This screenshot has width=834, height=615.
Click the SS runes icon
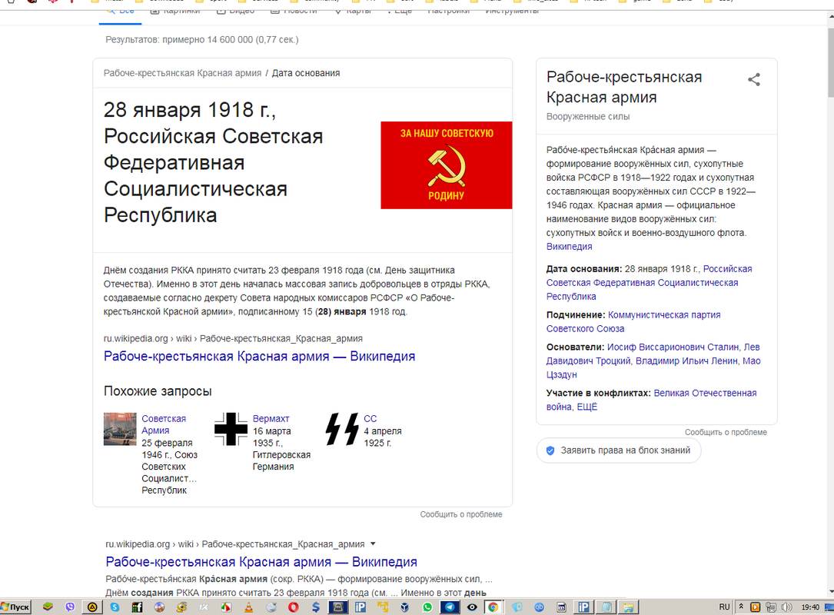tap(342, 429)
